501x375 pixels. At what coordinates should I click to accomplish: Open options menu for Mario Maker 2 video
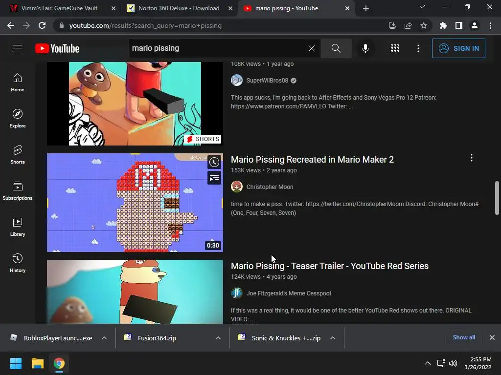[x=471, y=158]
